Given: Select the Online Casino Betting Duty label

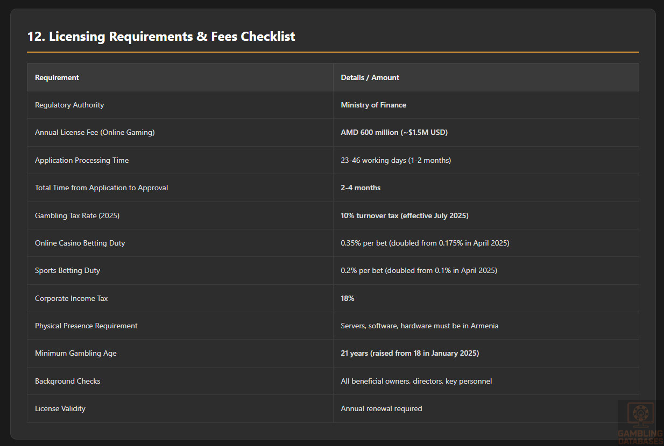Looking at the screenshot, I should pos(80,243).
